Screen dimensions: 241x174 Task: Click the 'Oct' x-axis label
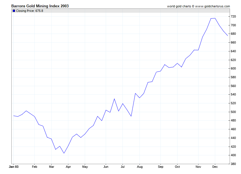[177, 167]
